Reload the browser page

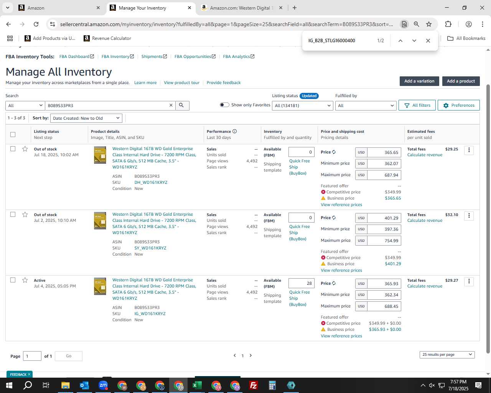36,24
